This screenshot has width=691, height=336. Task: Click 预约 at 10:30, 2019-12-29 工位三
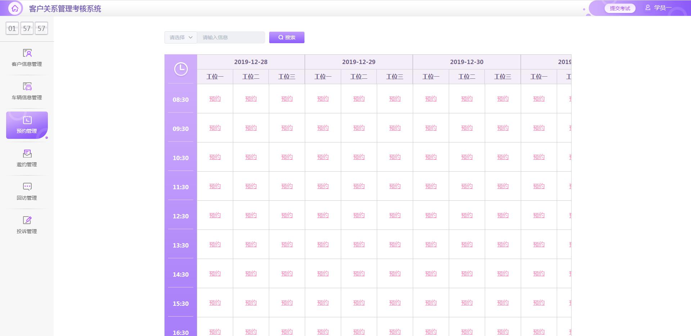point(395,157)
